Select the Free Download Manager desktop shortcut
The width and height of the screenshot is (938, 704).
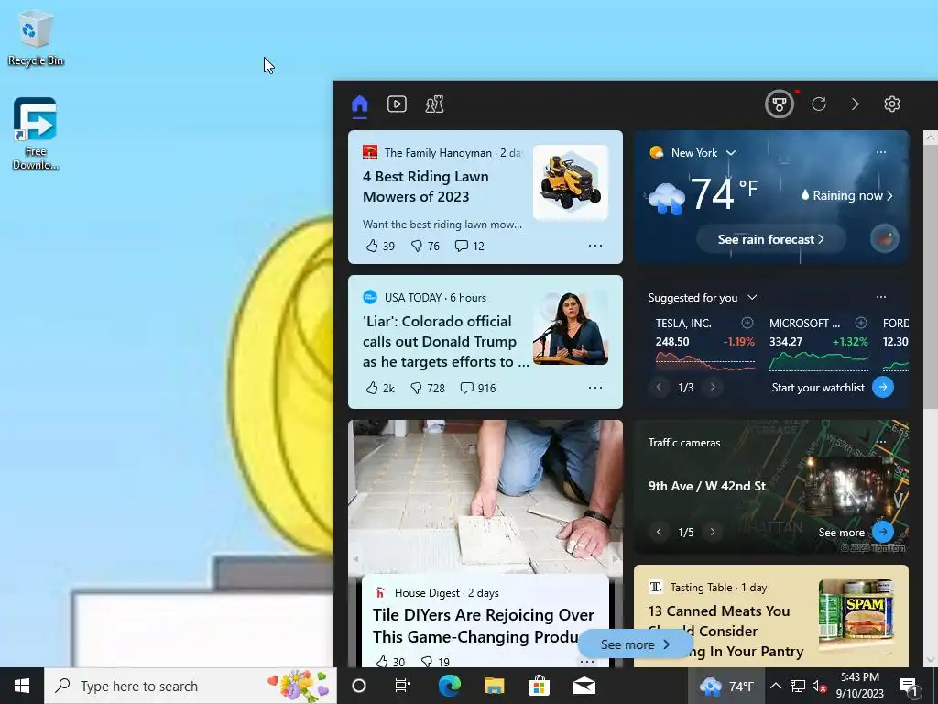(x=36, y=134)
